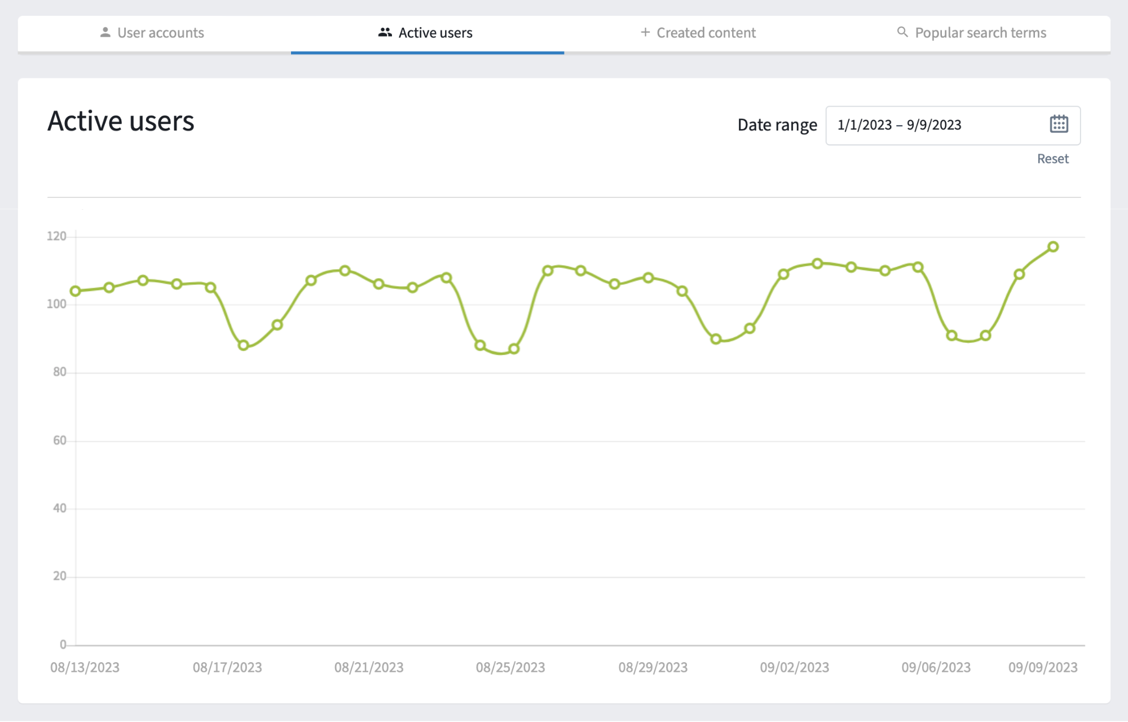The width and height of the screenshot is (1128, 722).
Task: Click the person icon on User accounts tab
Action: [x=105, y=32]
